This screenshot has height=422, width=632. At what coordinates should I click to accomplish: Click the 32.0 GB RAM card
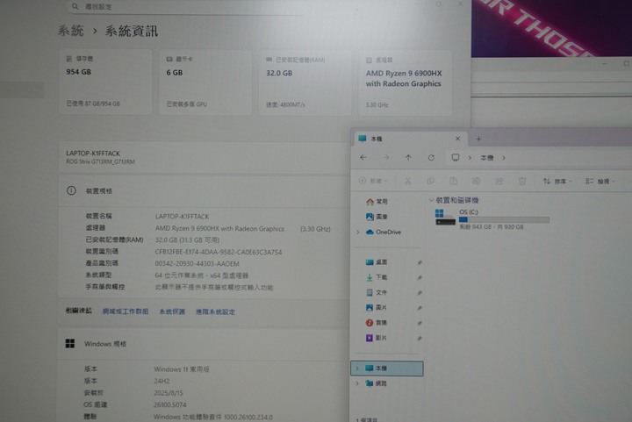click(x=305, y=82)
